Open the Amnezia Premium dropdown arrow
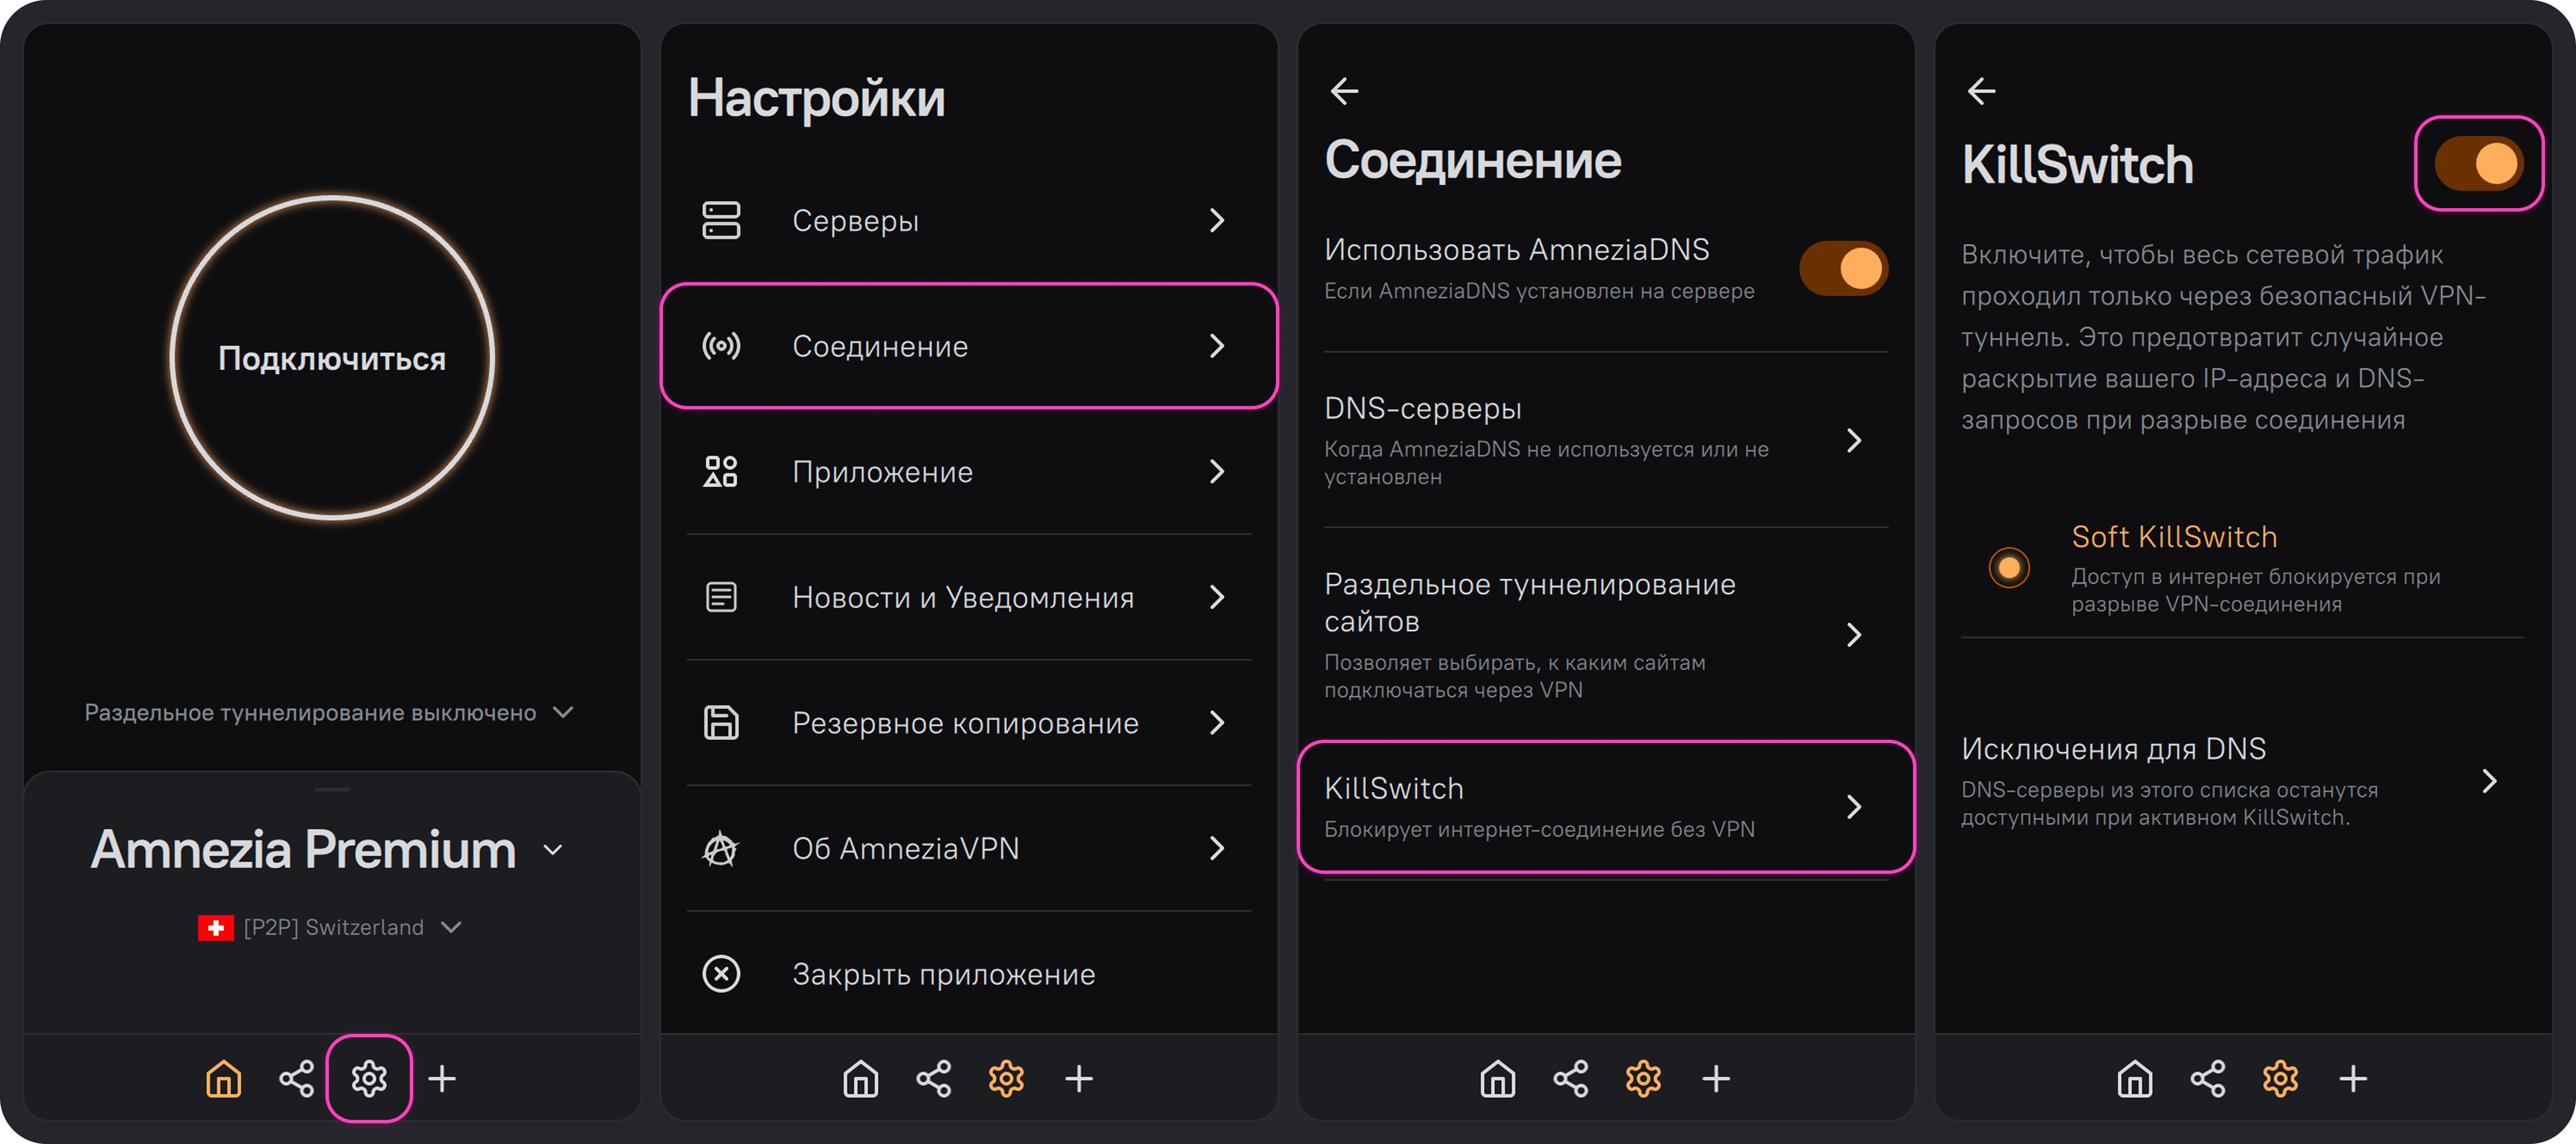The width and height of the screenshot is (2576, 1144). [553, 850]
